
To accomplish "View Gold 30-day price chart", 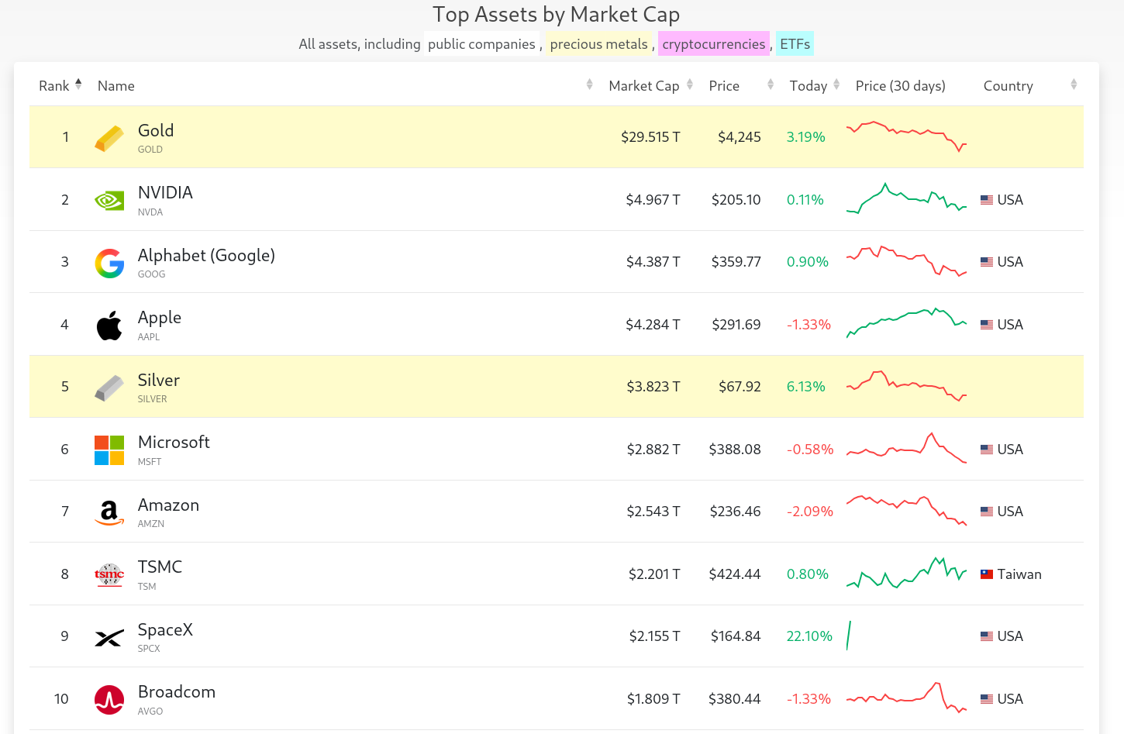I will [x=906, y=136].
